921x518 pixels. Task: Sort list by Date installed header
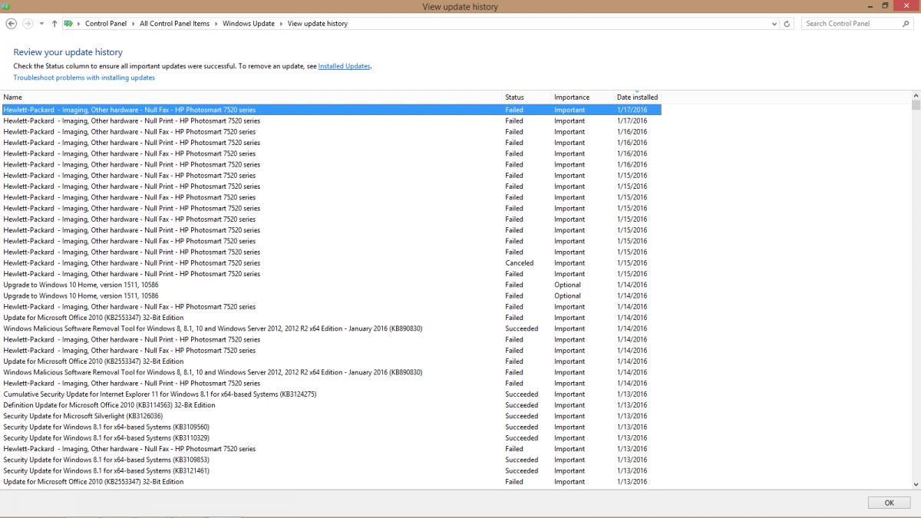[x=637, y=97]
